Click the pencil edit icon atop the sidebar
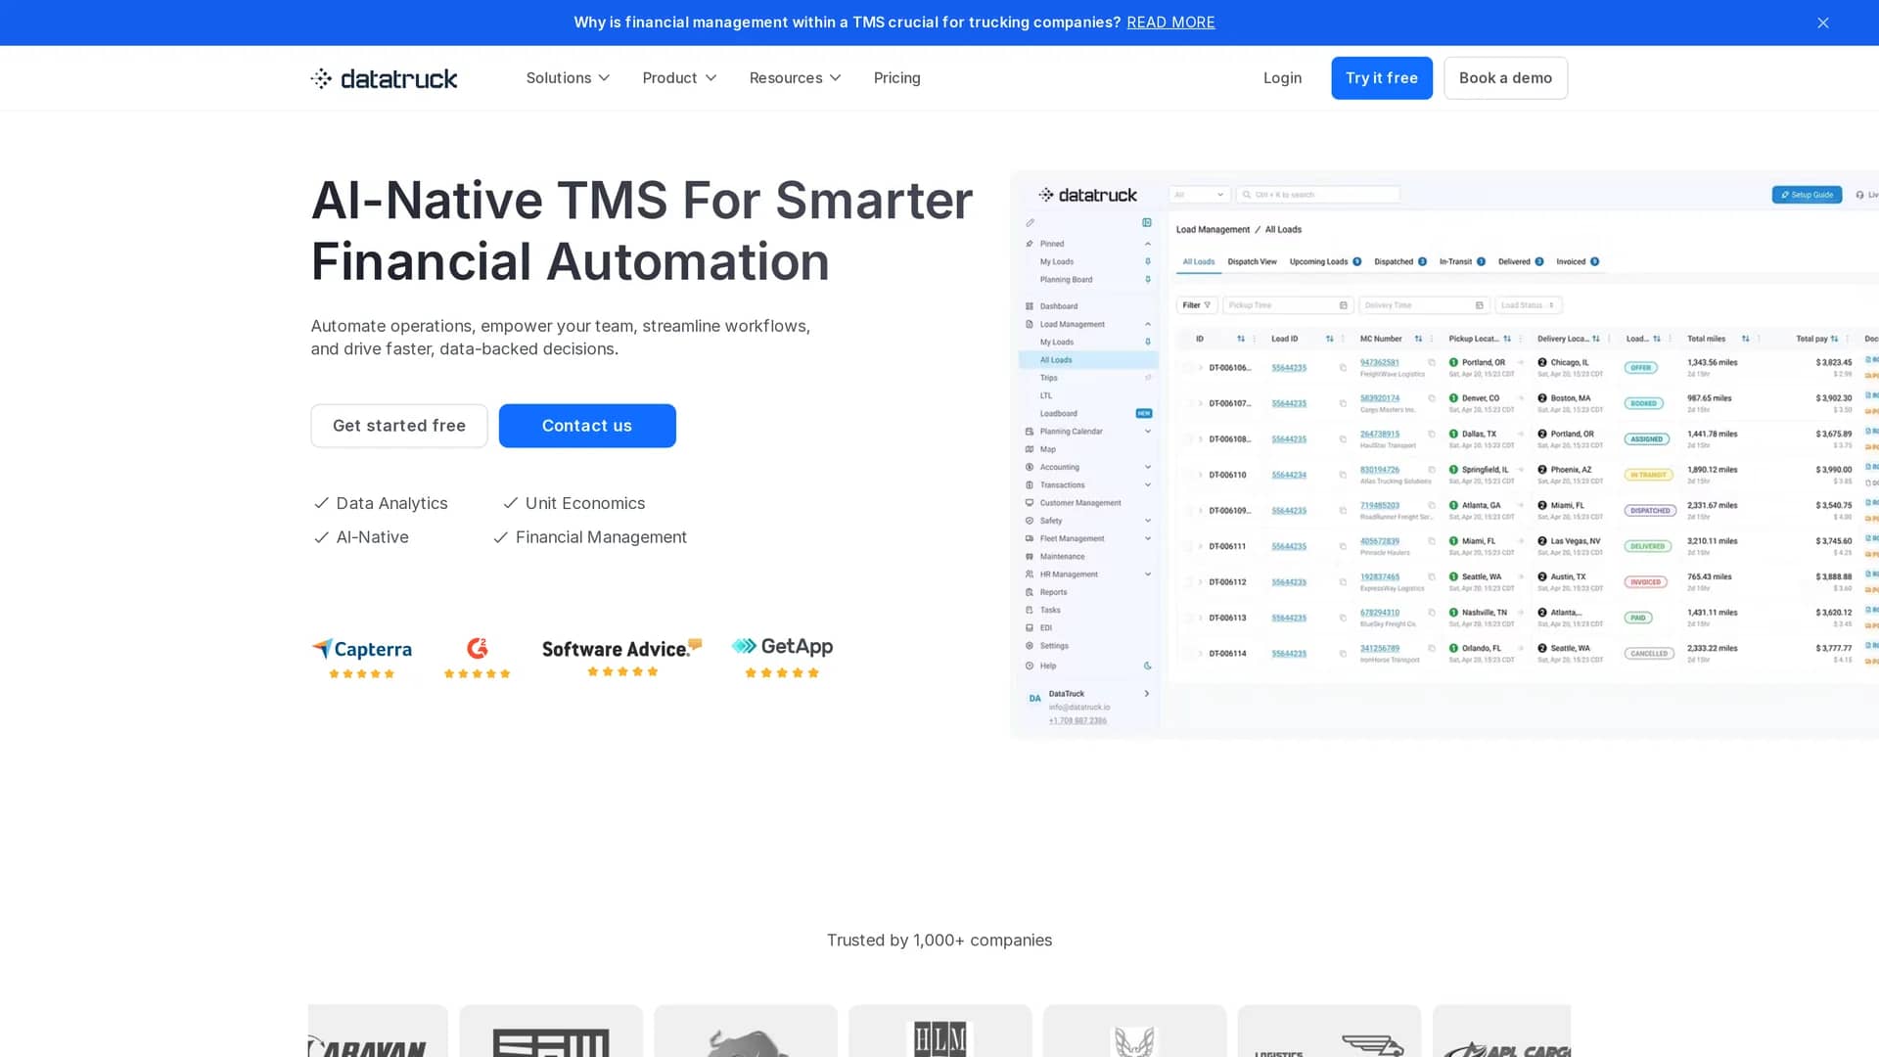1879x1057 pixels. (1030, 223)
